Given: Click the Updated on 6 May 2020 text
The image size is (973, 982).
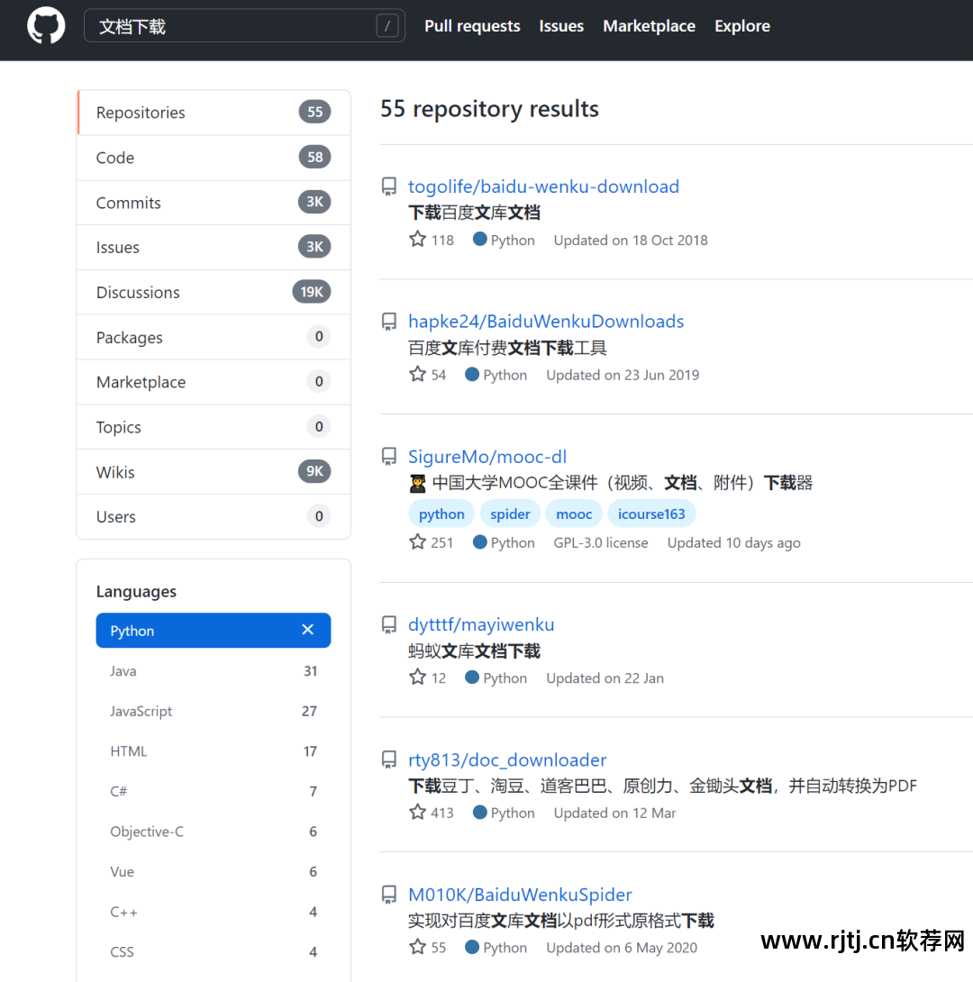Looking at the screenshot, I should (x=621, y=948).
